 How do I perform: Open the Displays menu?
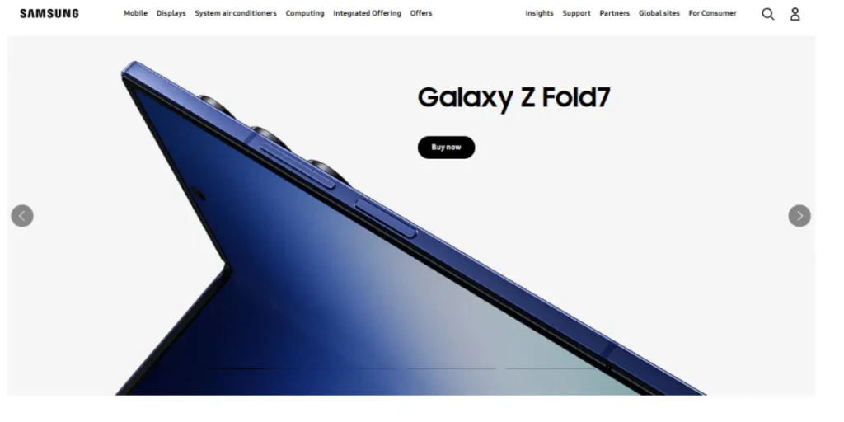pos(171,13)
